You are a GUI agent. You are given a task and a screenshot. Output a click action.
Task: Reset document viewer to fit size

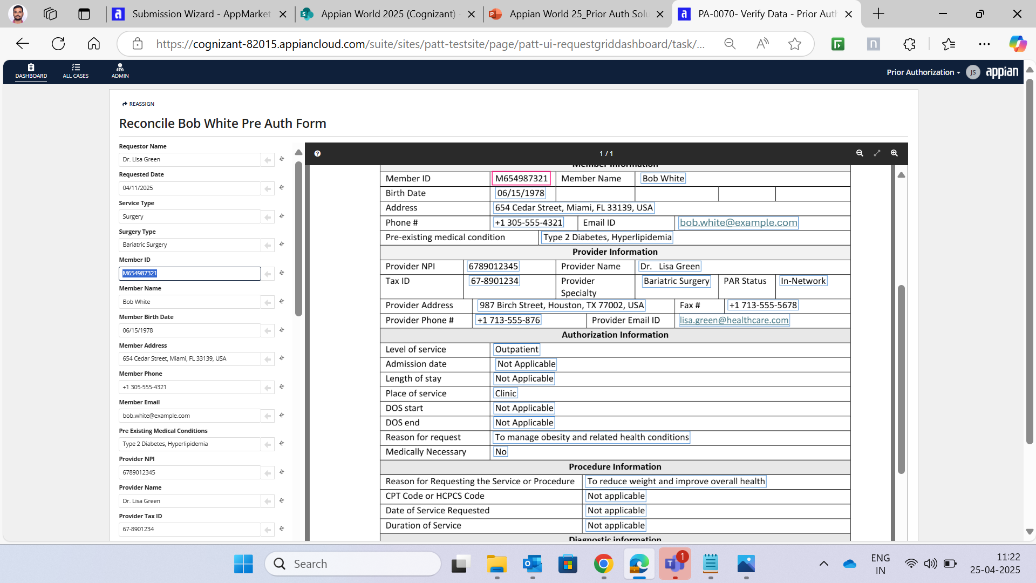click(877, 153)
